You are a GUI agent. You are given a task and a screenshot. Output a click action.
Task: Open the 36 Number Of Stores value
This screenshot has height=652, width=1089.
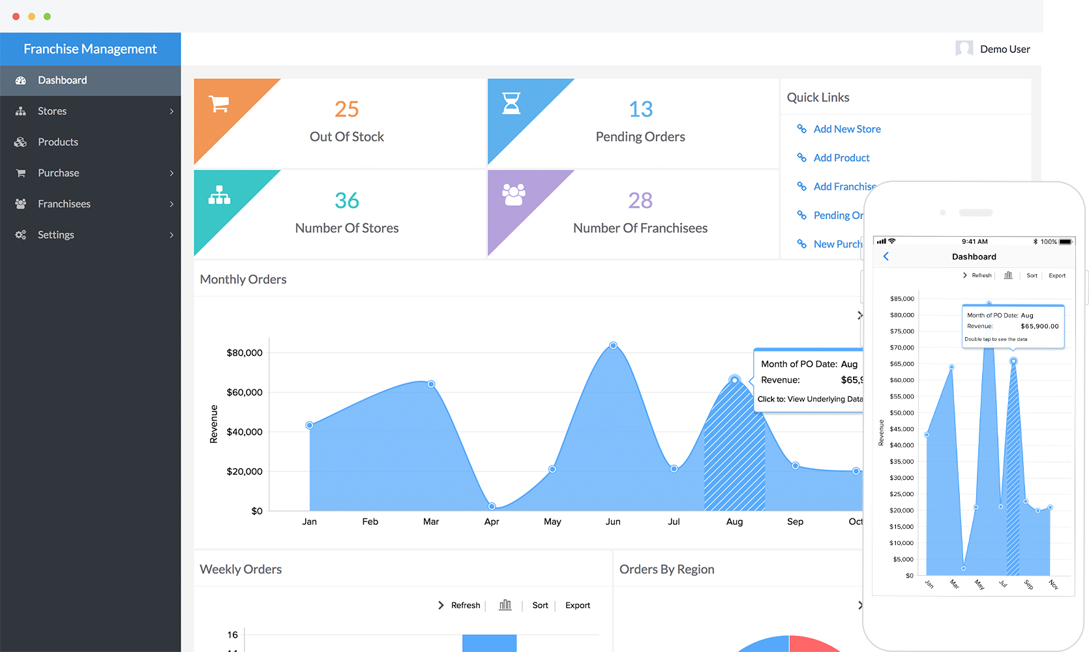(x=347, y=200)
